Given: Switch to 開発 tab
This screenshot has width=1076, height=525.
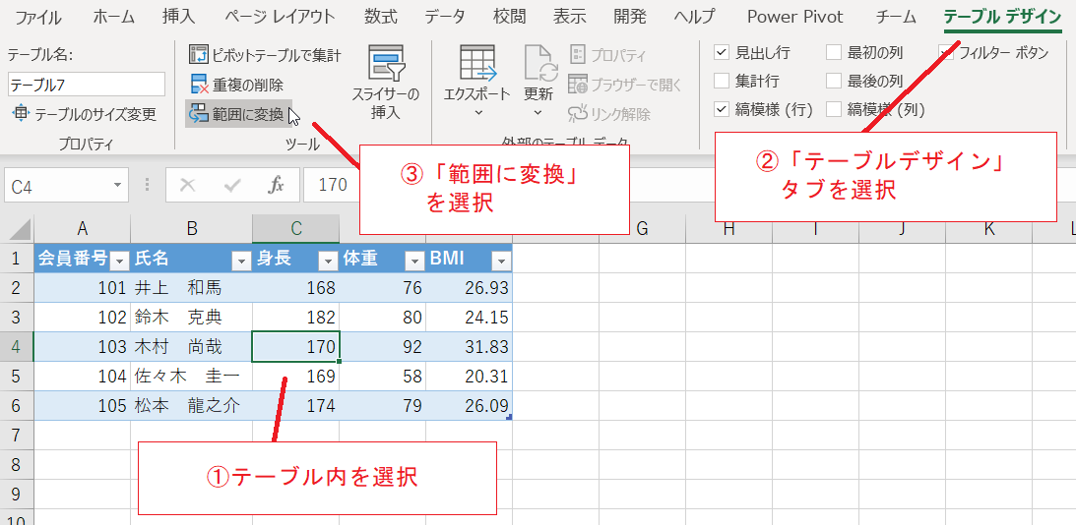Looking at the screenshot, I should tap(629, 17).
